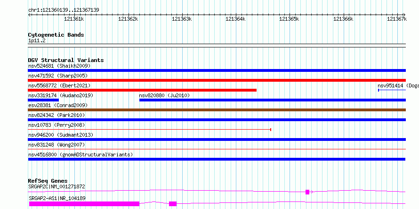The height and width of the screenshot is (209, 419).
Task: Click the Cytogenetic Bands track title
Action: pyautogui.click(x=56, y=35)
